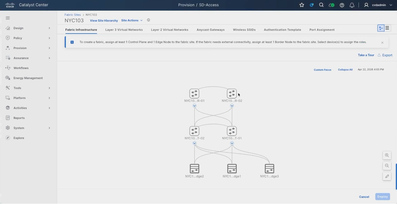Viewport: 397px width, 204px height.
Task: Switch to Fabric Infrastructure tab
Action: 81,30
